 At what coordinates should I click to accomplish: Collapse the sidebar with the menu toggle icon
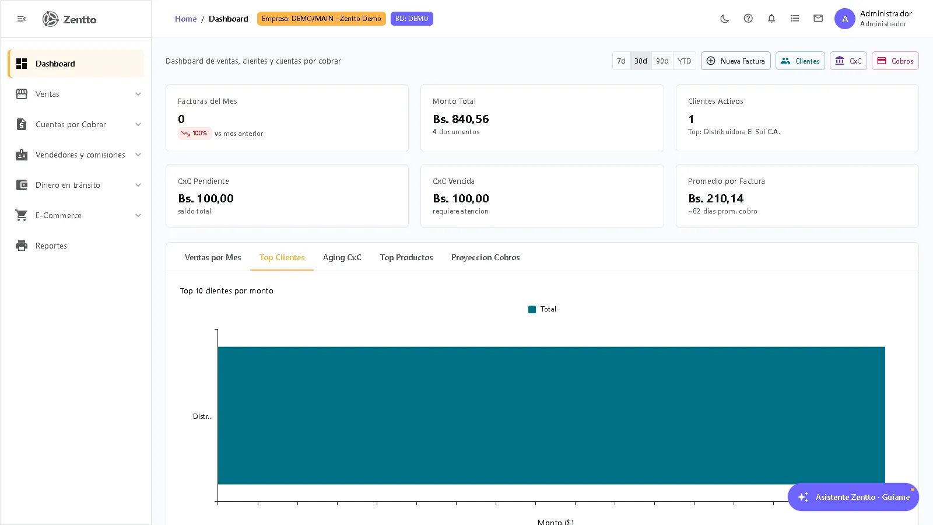click(x=22, y=19)
